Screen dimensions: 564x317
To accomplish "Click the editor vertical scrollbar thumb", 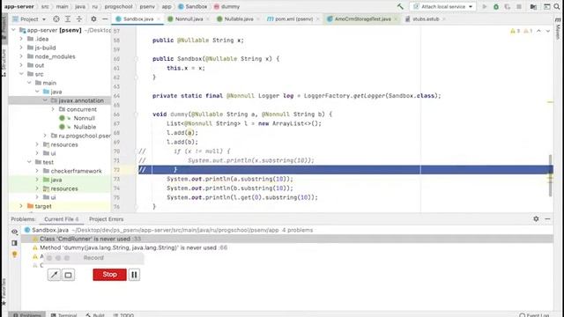I will click(550, 175).
